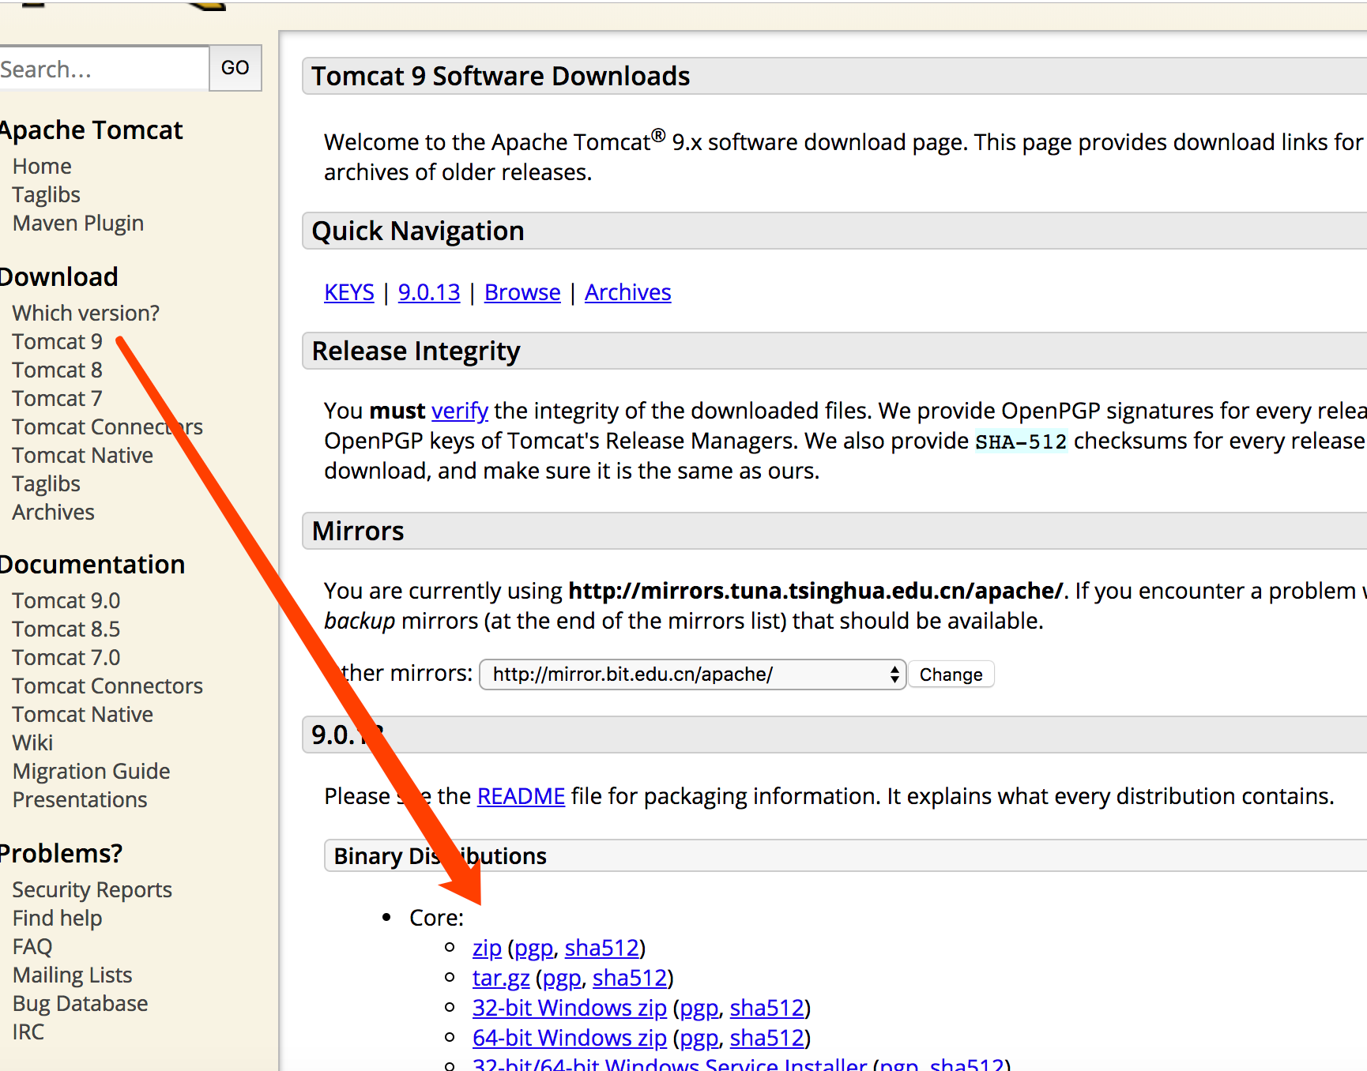Select Tomcat 7 in Download section
Image resolution: width=1367 pixels, height=1071 pixels.
(57, 399)
